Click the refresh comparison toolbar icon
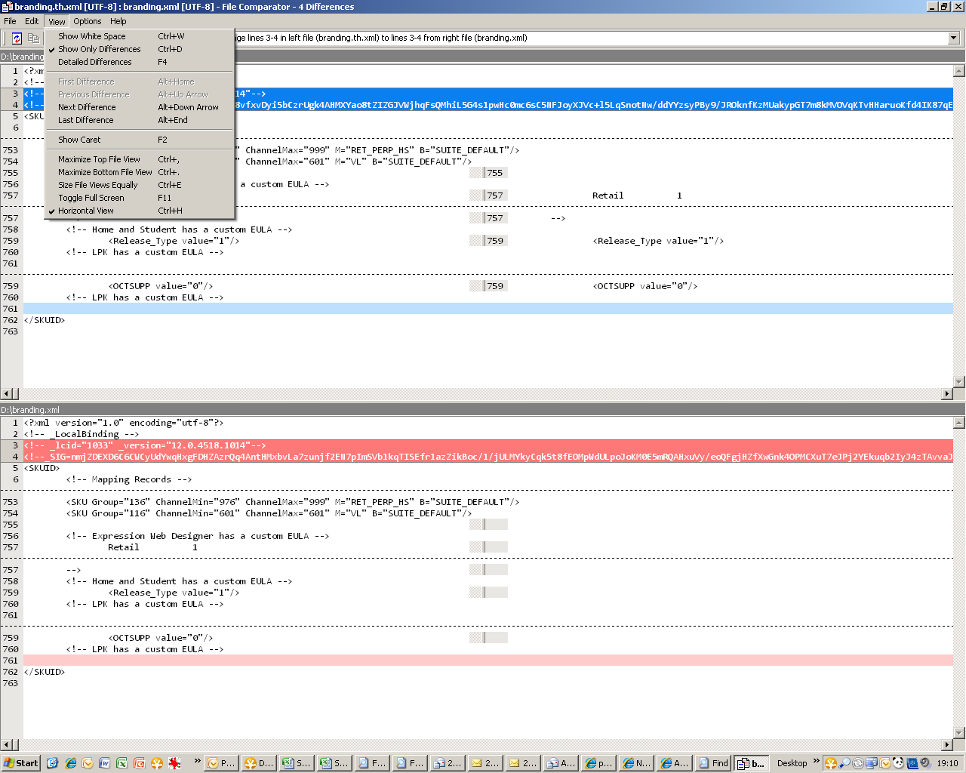 (17, 38)
